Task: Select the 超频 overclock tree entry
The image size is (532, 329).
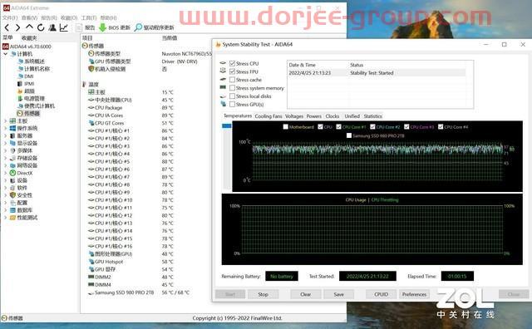Action: [x=30, y=91]
